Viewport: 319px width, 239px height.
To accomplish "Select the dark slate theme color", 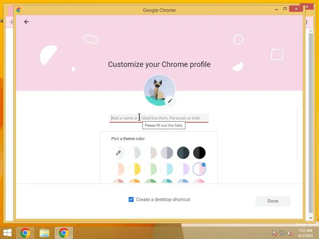I will [x=183, y=152].
